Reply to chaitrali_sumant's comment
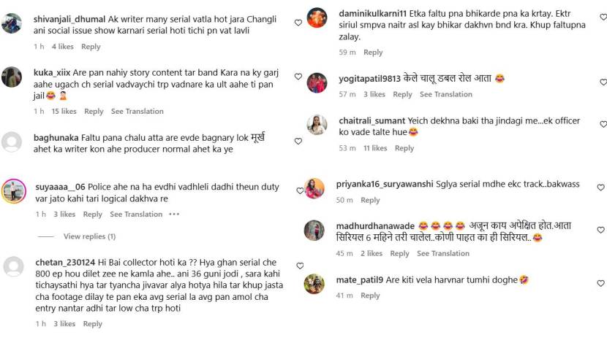Viewport: 607px width, 340px height. pos(404,148)
